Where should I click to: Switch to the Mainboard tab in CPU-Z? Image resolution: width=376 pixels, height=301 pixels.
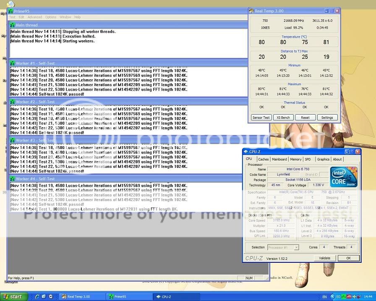click(279, 159)
